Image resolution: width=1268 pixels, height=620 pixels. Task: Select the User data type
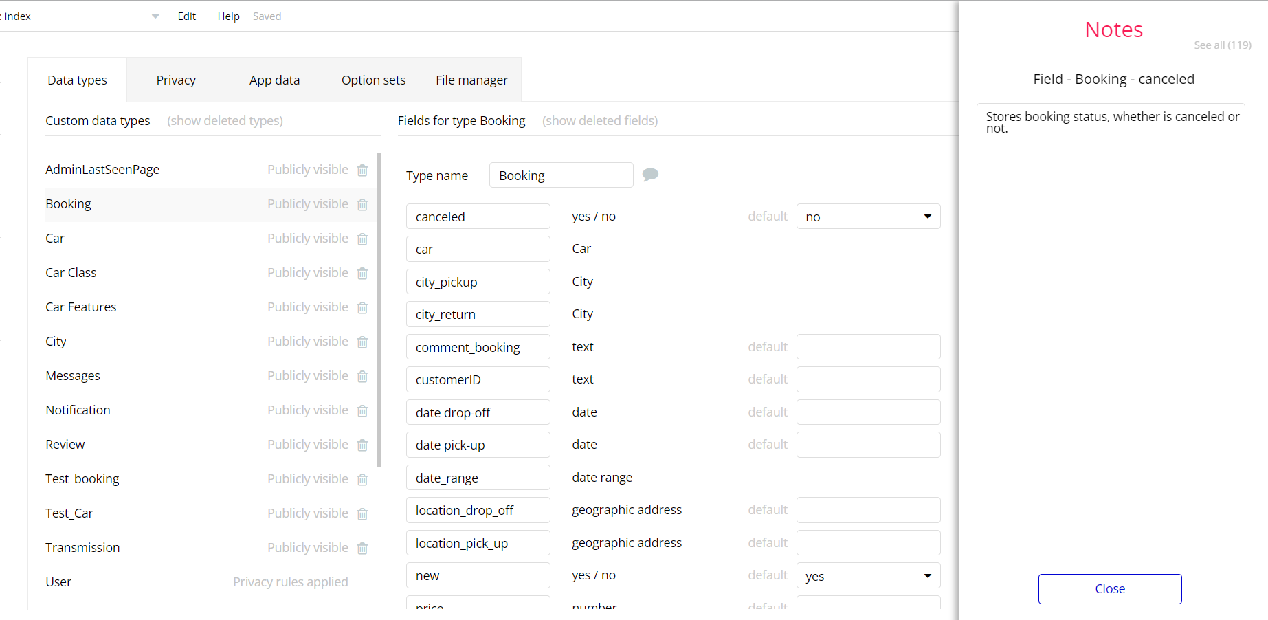[59, 582]
